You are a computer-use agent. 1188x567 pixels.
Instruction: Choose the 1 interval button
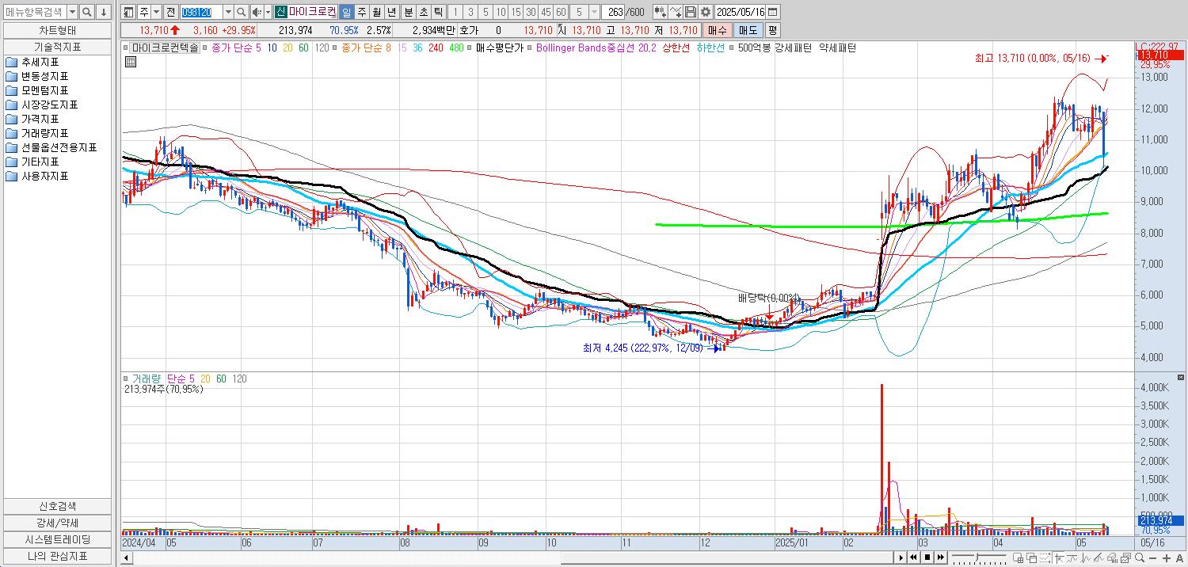point(455,12)
